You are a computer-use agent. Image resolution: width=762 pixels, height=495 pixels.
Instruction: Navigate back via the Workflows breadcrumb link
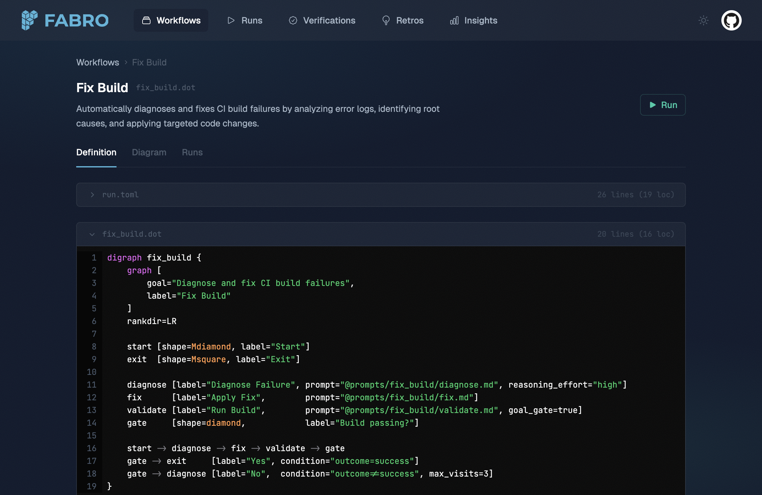(98, 62)
